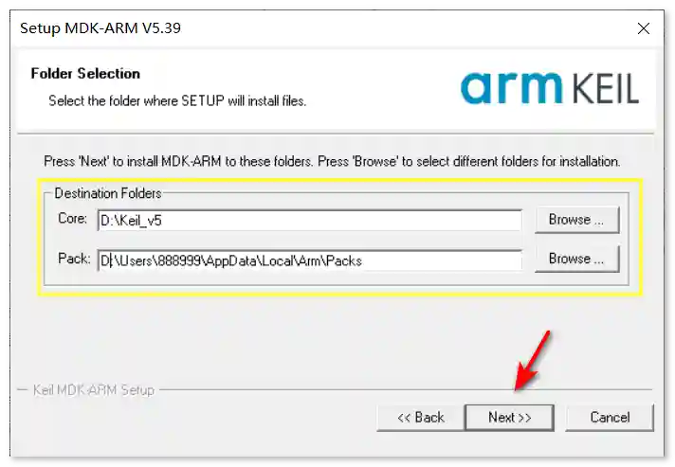Screen dimensions: 675x467
Task: Cancel the MDK-ARM setup
Action: point(610,417)
